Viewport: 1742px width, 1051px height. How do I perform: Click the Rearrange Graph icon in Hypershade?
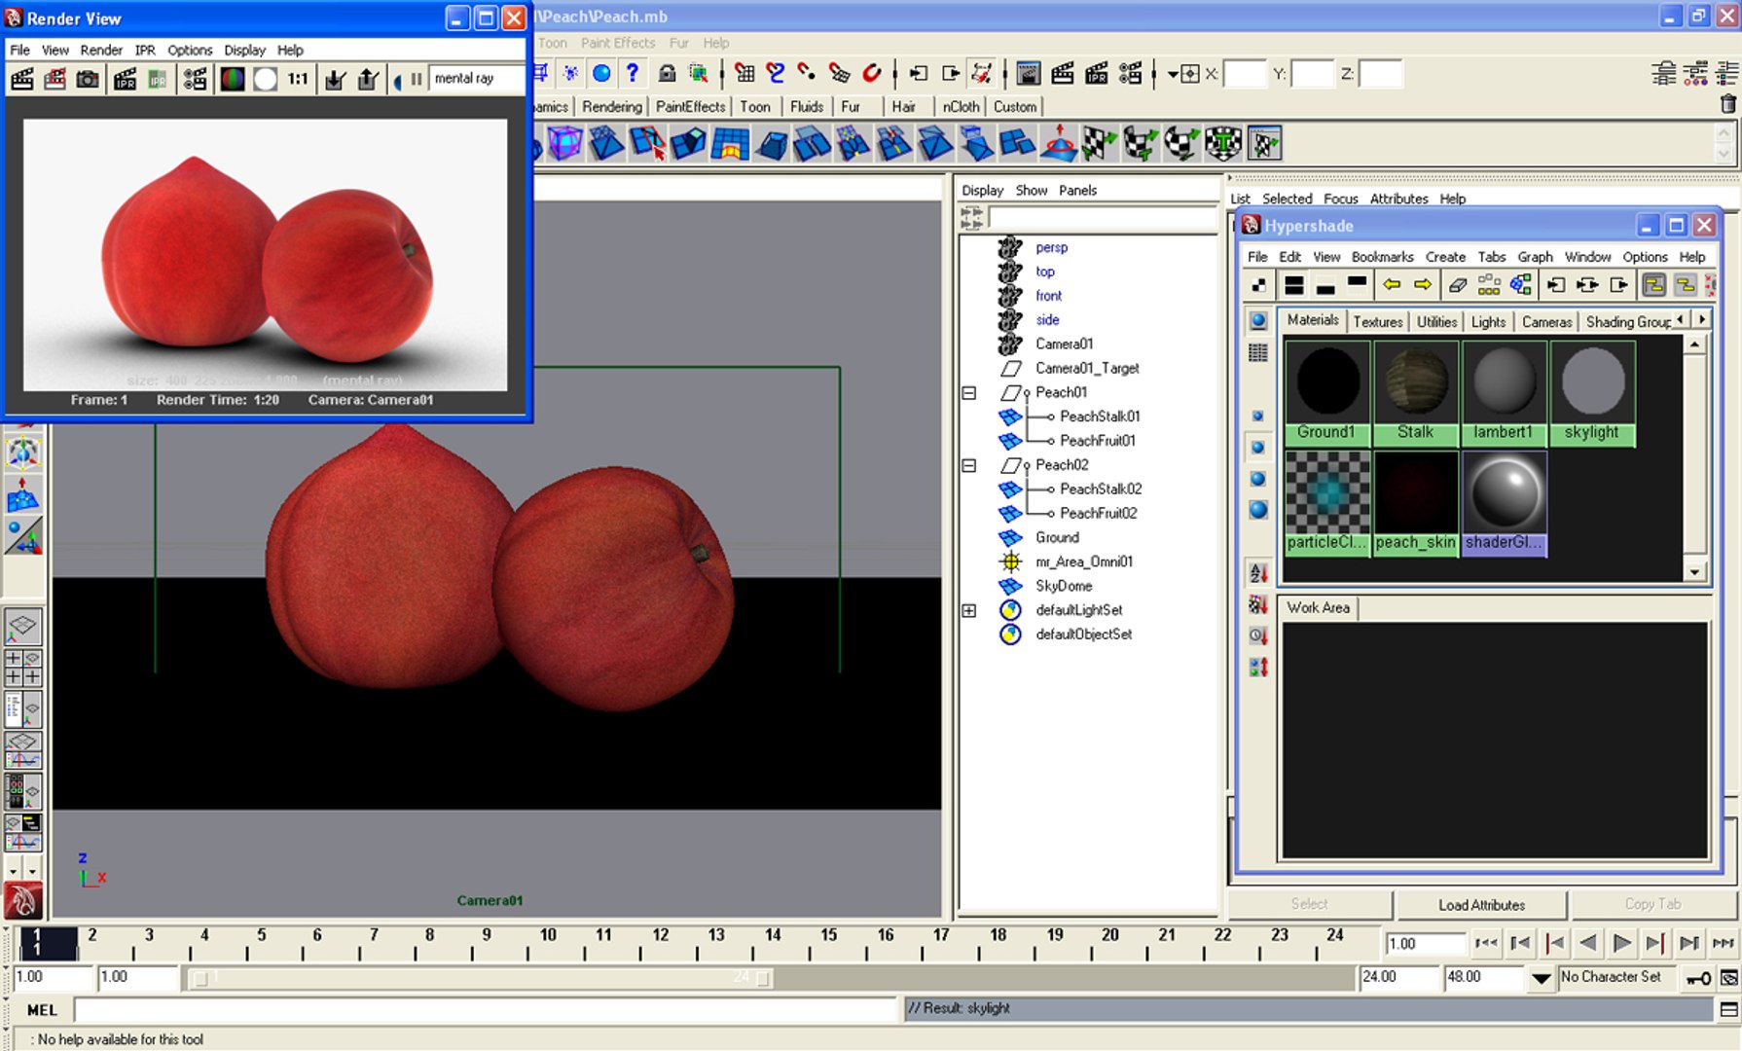click(1489, 284)
